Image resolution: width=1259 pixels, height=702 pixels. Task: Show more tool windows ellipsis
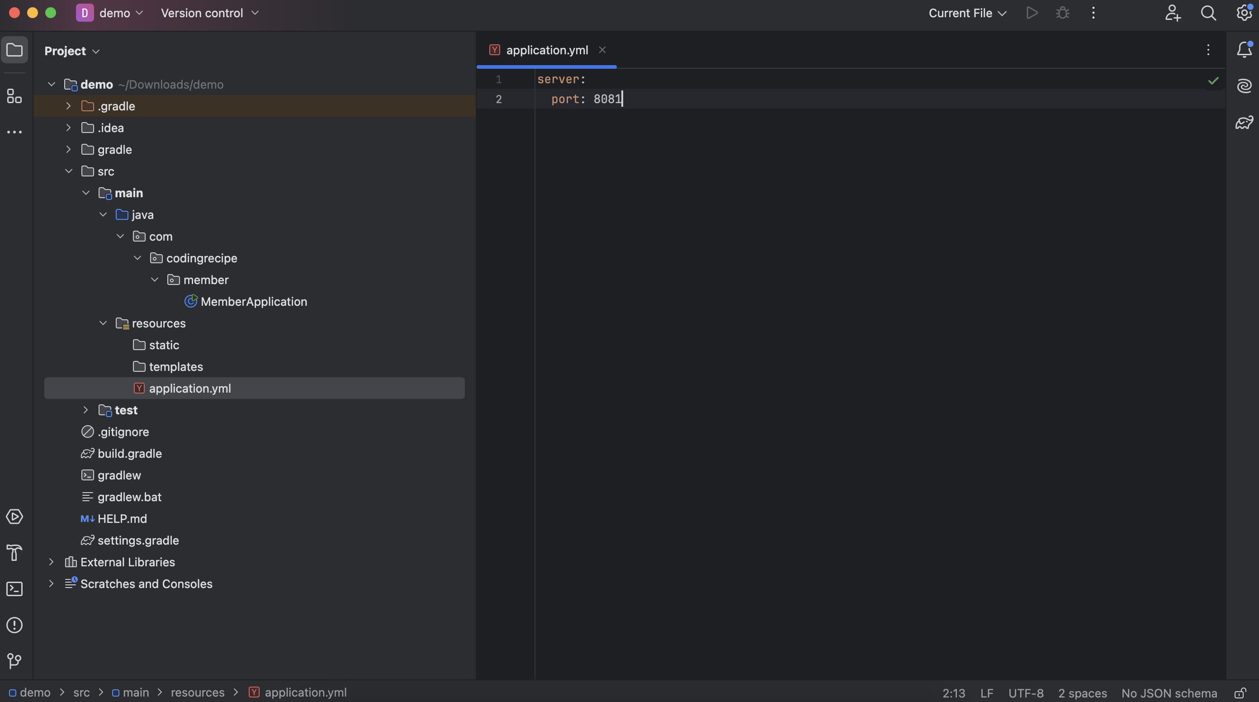(14, 132)
